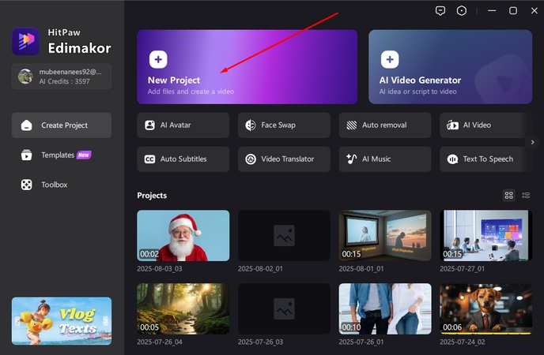The image size is (544, 355).
Task: Click the Toolbox sidebar icon
Action: (x=26, y=185)
